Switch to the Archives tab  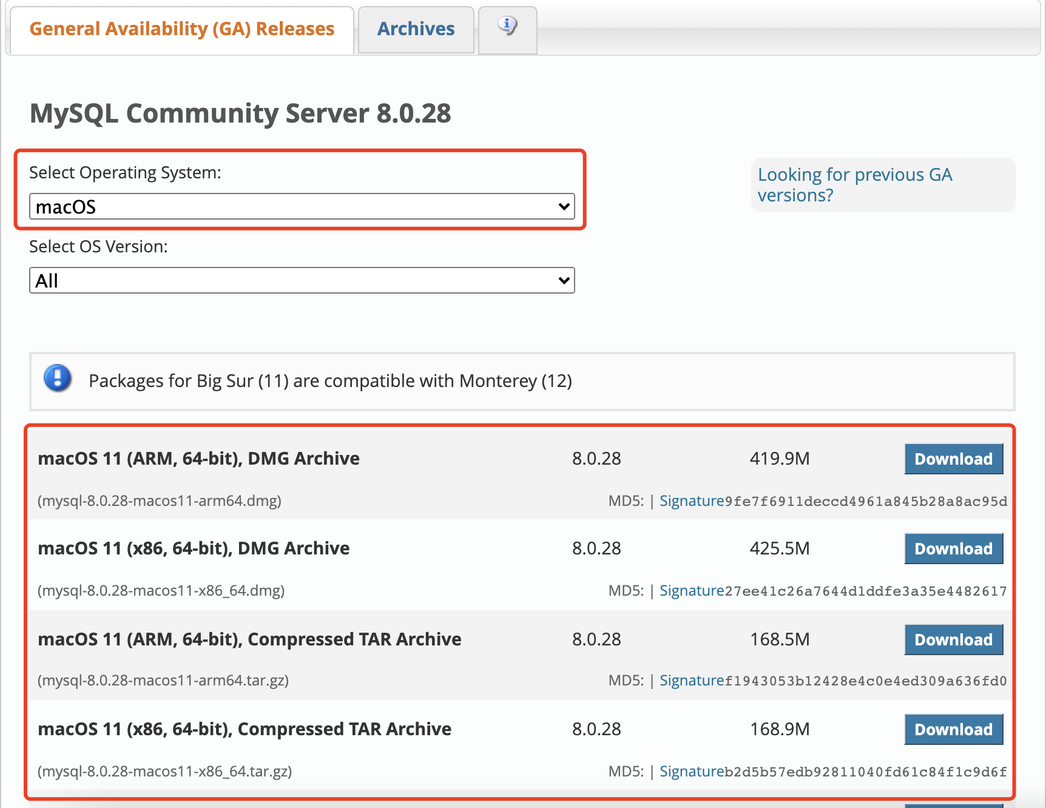[x=416, y=29]
